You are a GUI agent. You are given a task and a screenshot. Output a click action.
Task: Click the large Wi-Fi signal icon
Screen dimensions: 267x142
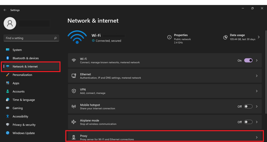coord(77,37)
